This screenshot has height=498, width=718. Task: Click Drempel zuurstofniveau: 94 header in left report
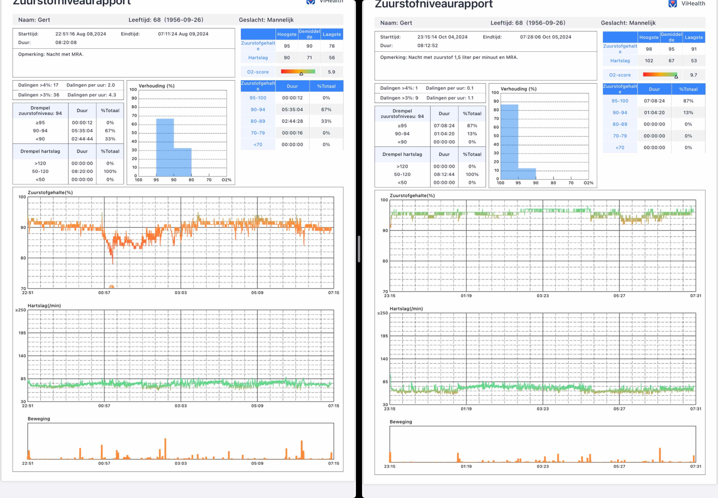pyautogui.click(x=40, y=111)
